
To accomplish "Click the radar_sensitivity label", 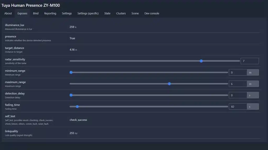I will [x=15, y=59].
